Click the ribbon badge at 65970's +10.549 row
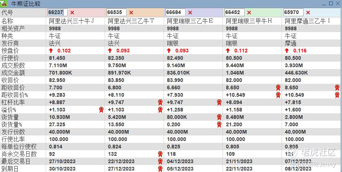342x172 pixels. point(337,95)
